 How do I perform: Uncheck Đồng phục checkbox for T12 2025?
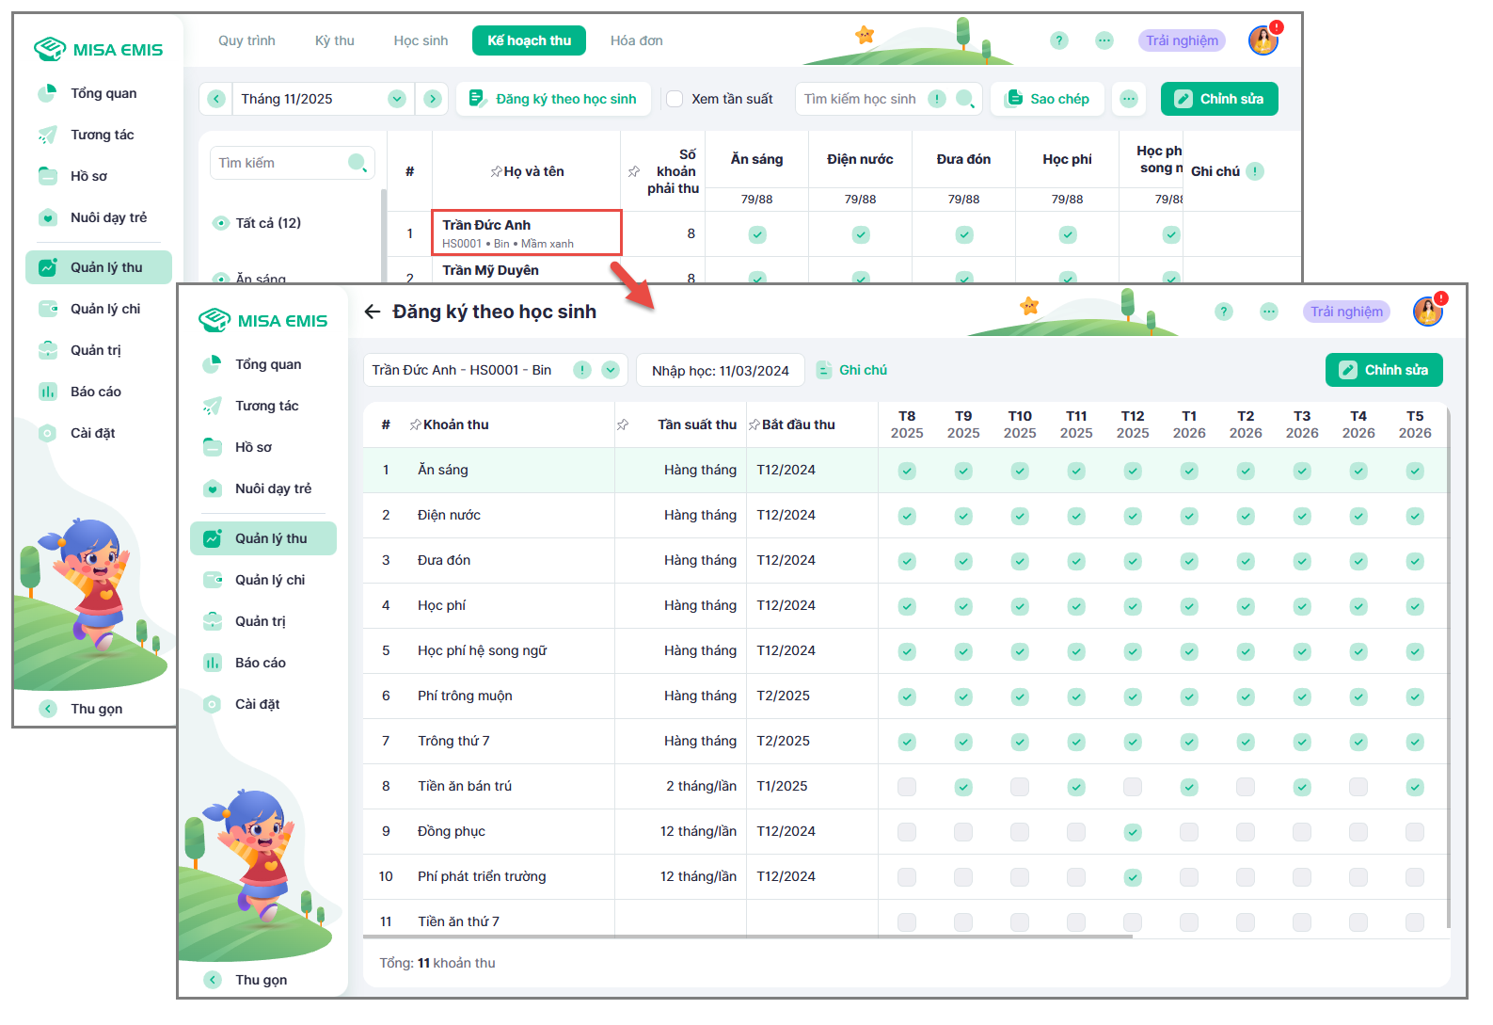point(1133,831)
